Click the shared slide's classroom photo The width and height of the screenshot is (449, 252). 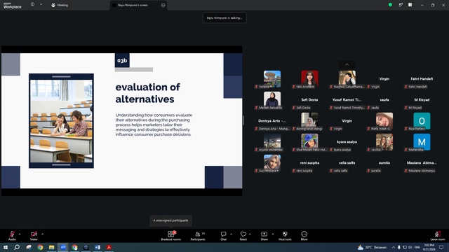[61, 121]
